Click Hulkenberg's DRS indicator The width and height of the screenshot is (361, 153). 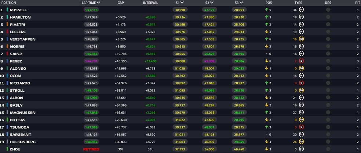[x=328, y=142]
